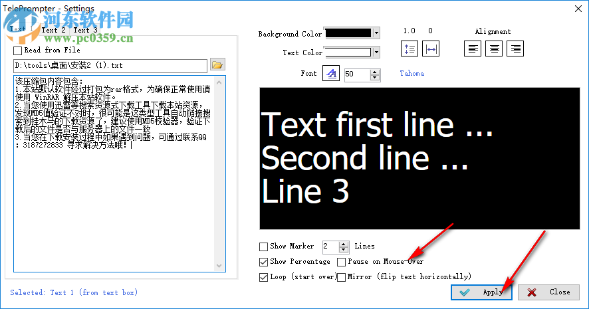
Task: Click the file path input field
Action: (110, 66)
